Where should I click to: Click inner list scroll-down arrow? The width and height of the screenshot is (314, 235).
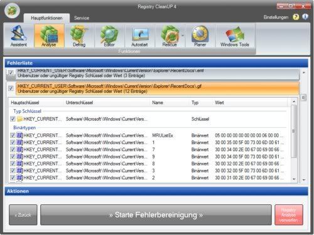coord(294,179)
